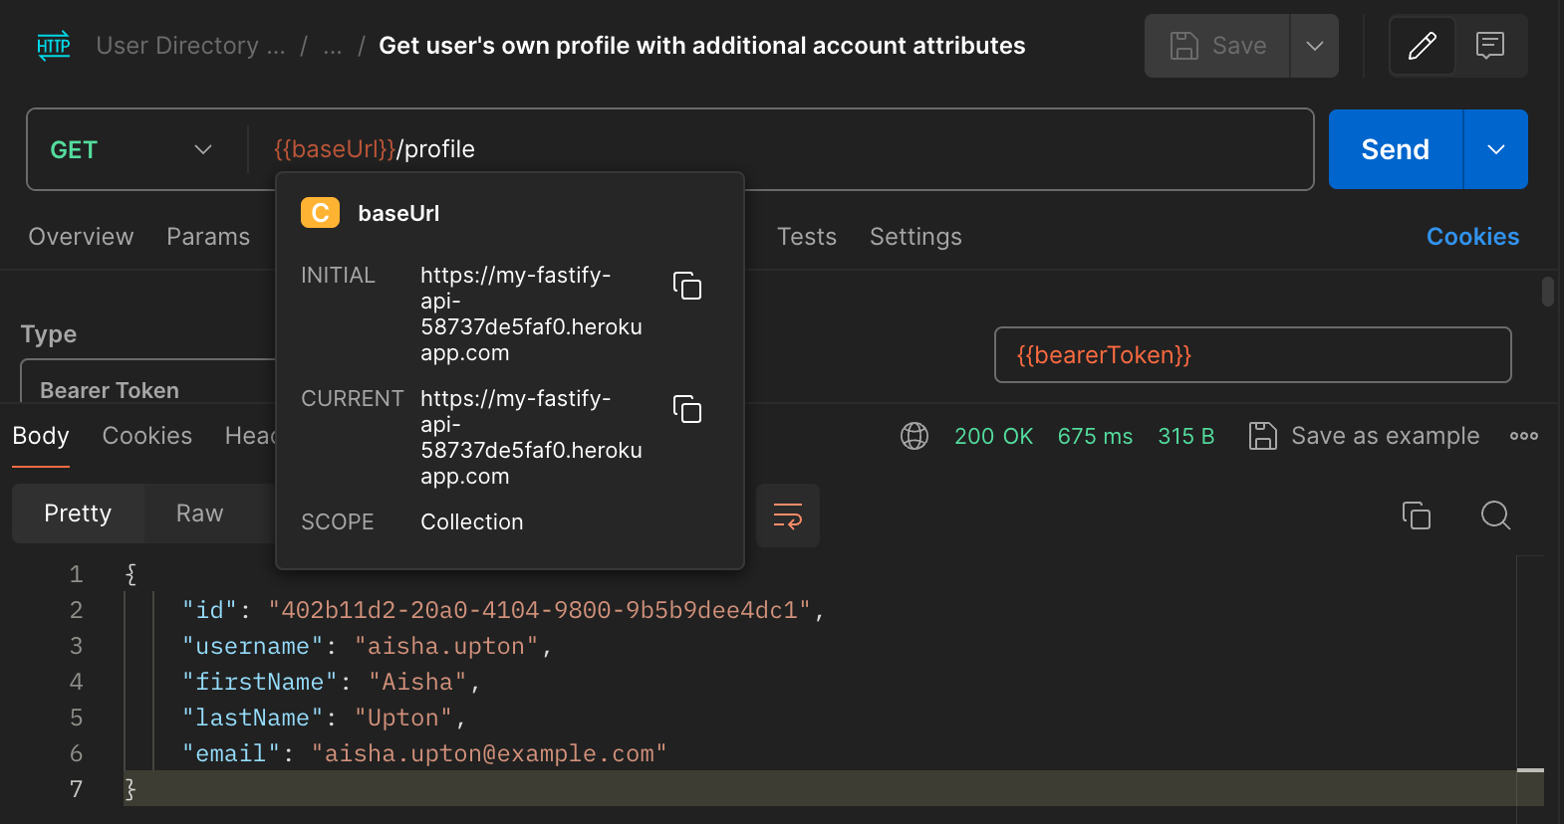Click the 200 OK status
The width and height of the screenshot is (1564, 824).
(x=993, y=436)
